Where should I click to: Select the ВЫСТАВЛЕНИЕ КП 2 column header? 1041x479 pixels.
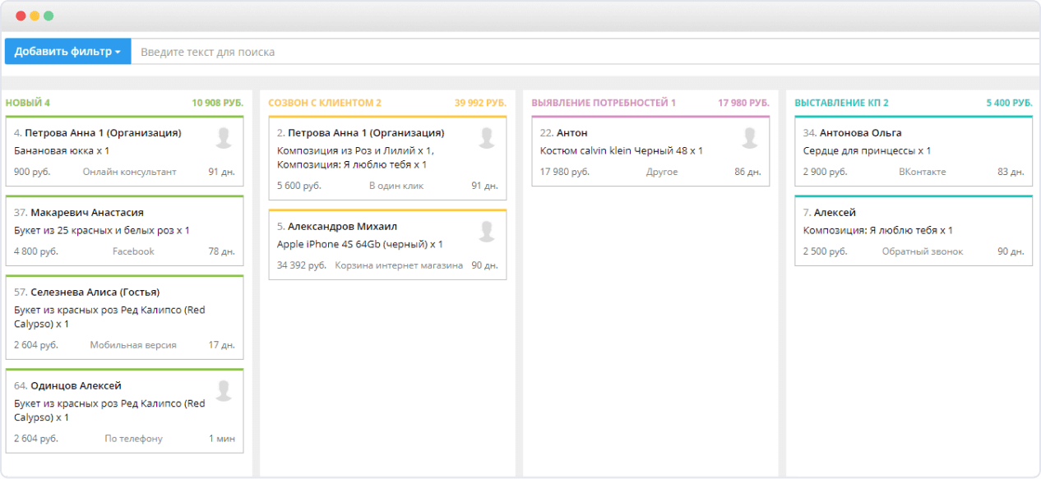[841, 103]
